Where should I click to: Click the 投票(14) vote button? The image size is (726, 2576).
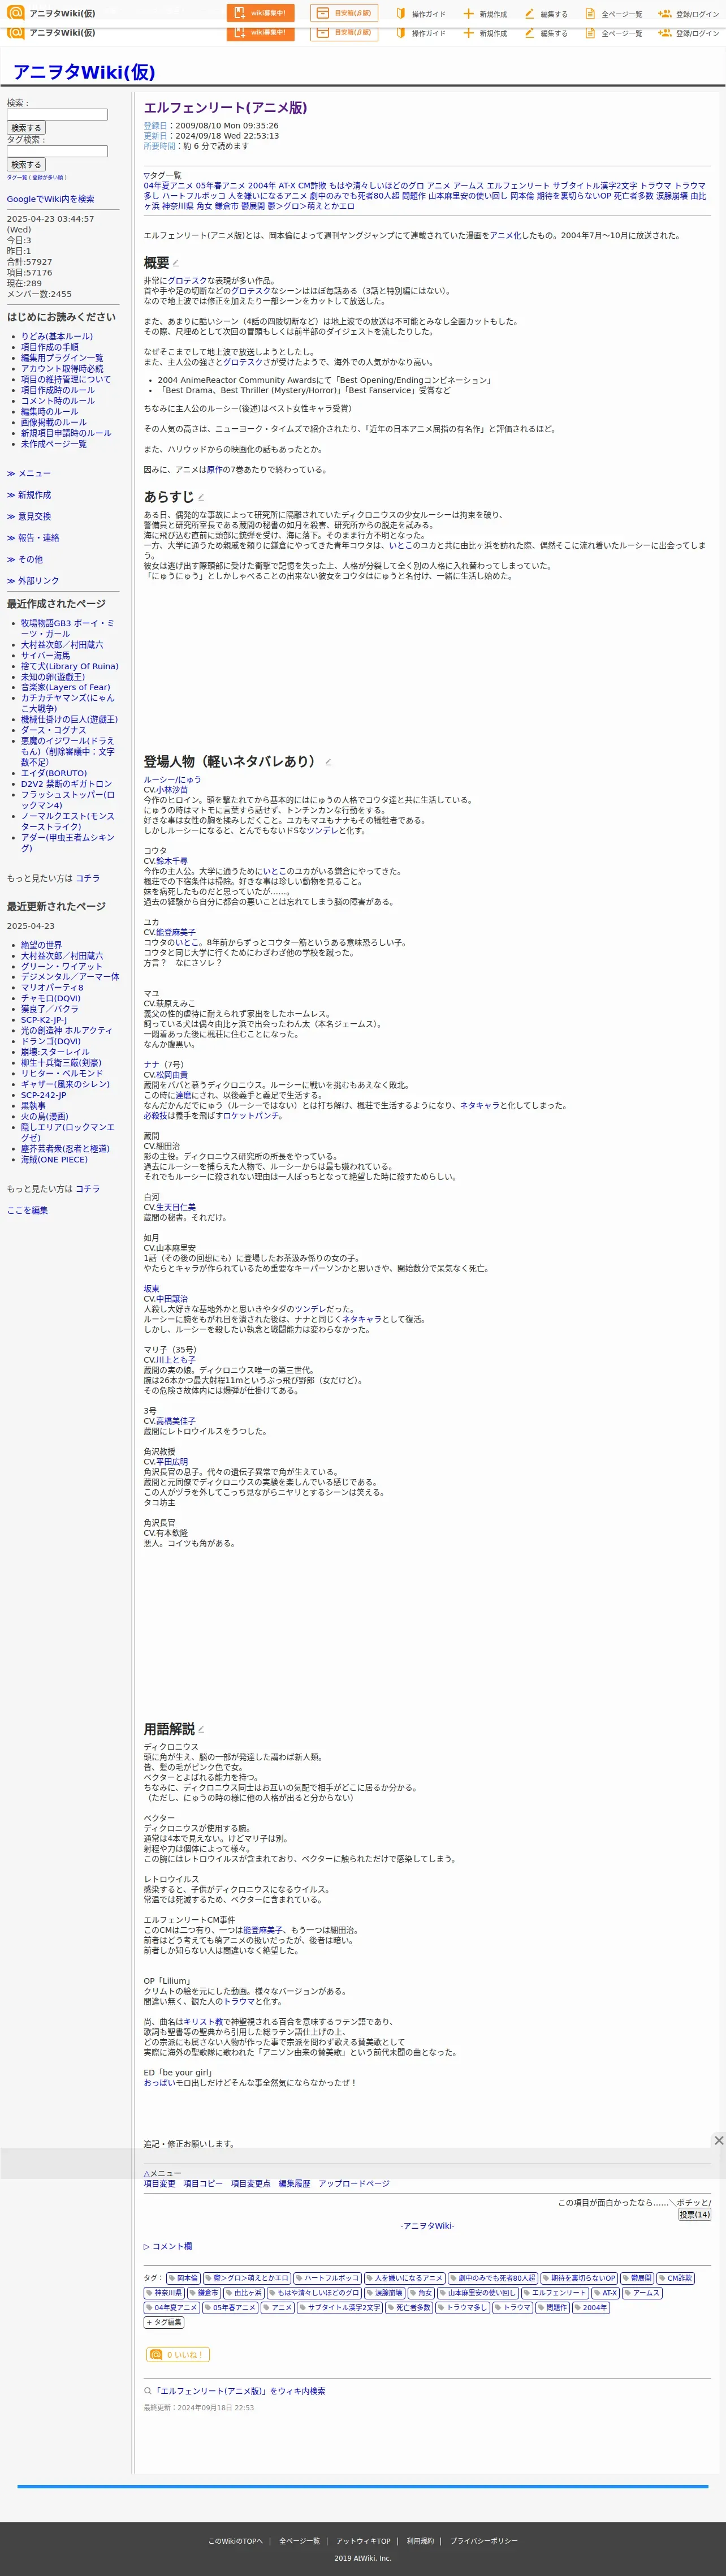(694, 2214)
